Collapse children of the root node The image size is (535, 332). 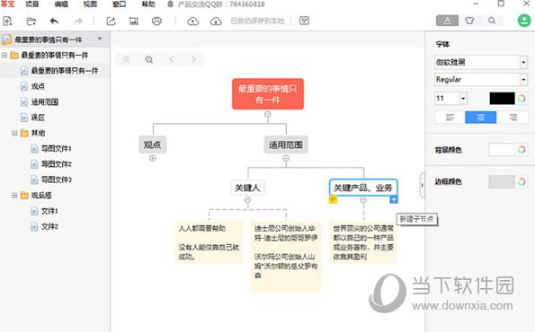tap(268, 115)
